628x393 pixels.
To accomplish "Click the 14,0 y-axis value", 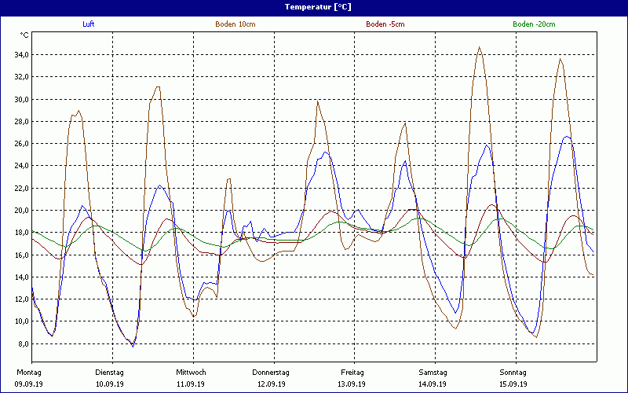I will point(20,277).
